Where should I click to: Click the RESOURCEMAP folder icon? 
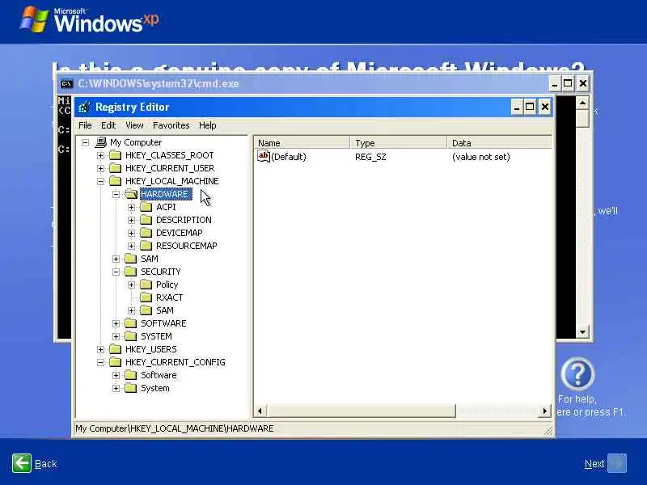(x=146, y=246)
